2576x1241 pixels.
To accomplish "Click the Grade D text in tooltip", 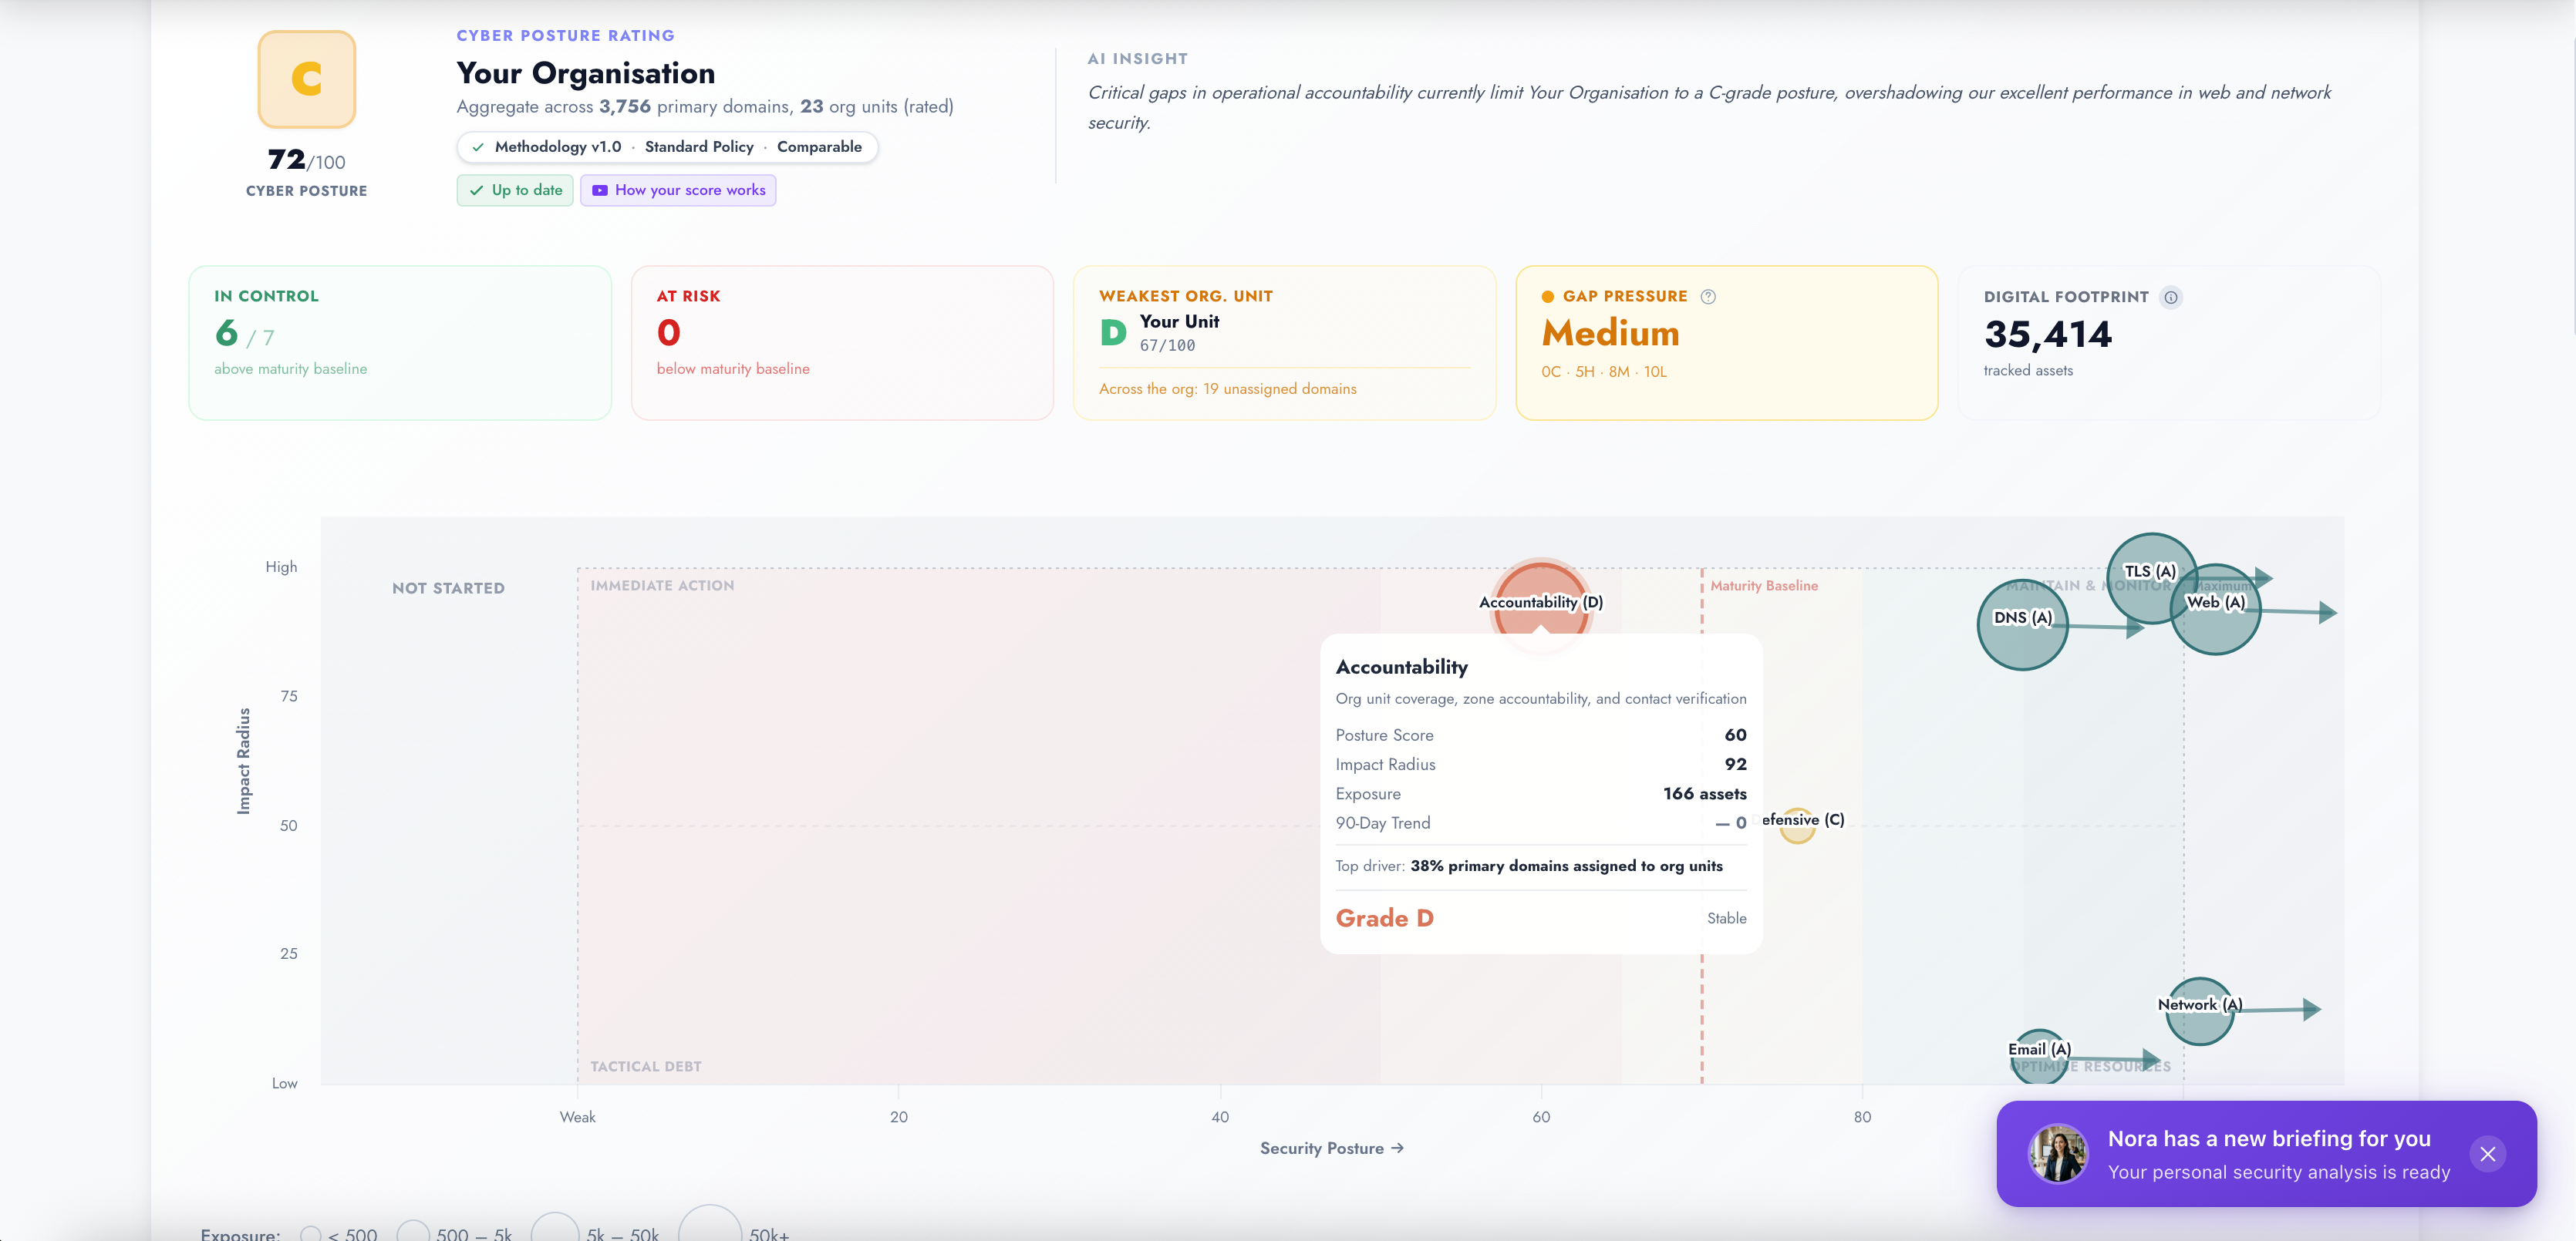I will (1384, 918).
